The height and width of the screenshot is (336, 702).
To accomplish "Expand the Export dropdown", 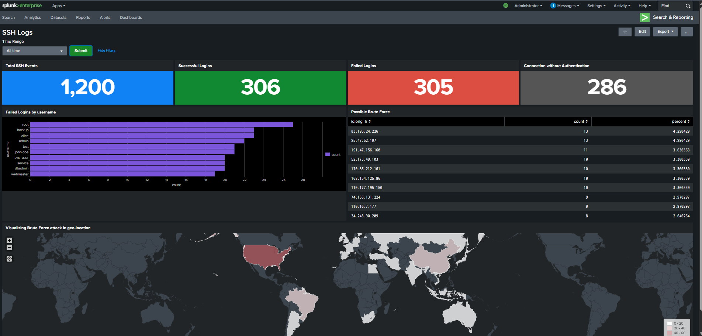I will pos(665,32).
